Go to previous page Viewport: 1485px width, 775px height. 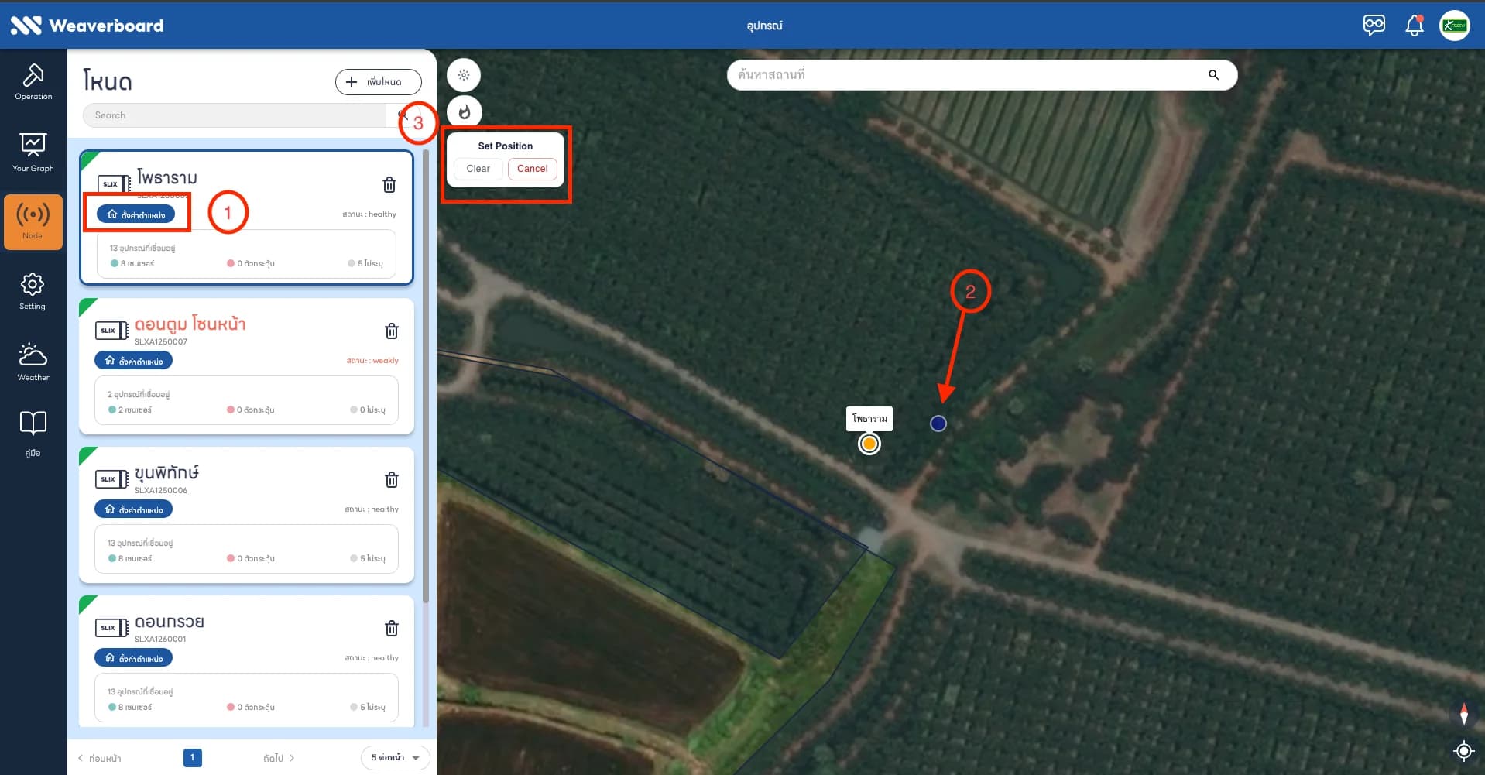tap(100, 758)
